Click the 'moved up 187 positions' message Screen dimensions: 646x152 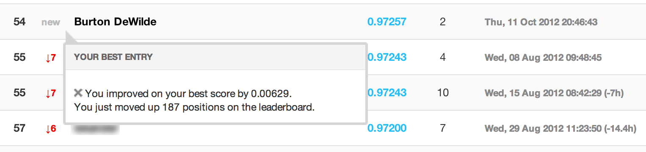point(194,107)
